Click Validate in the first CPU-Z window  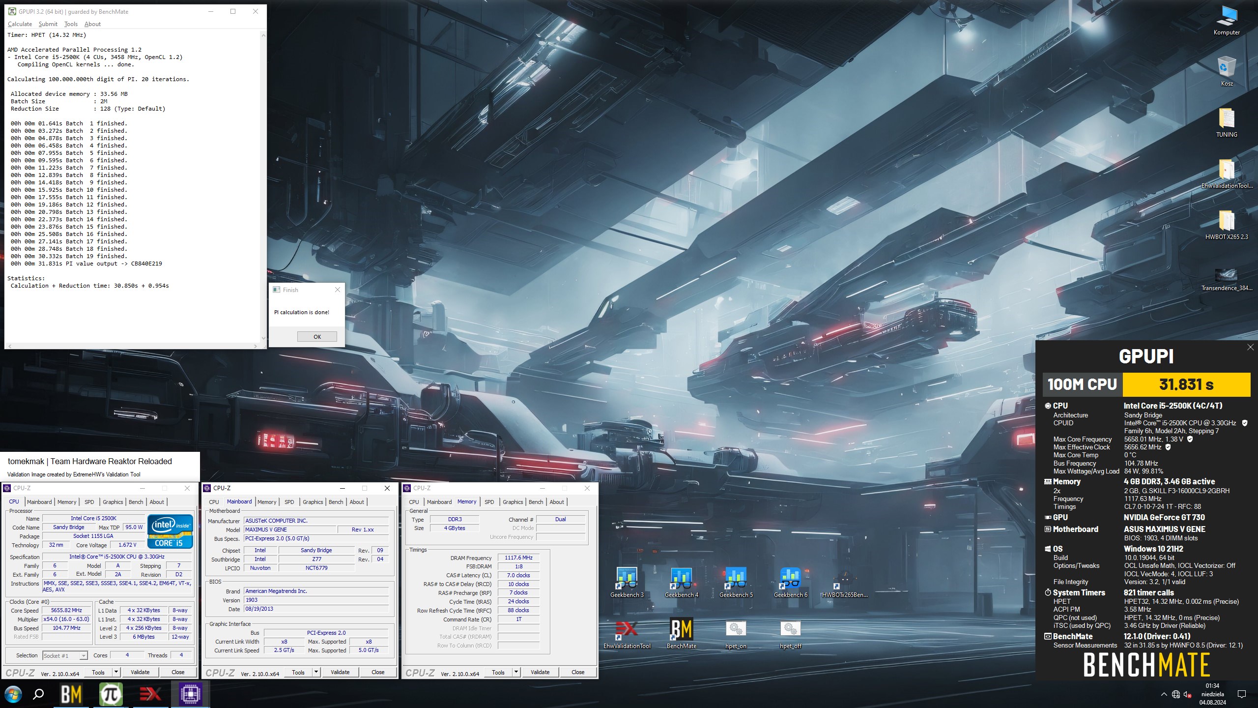coord(140,672)
